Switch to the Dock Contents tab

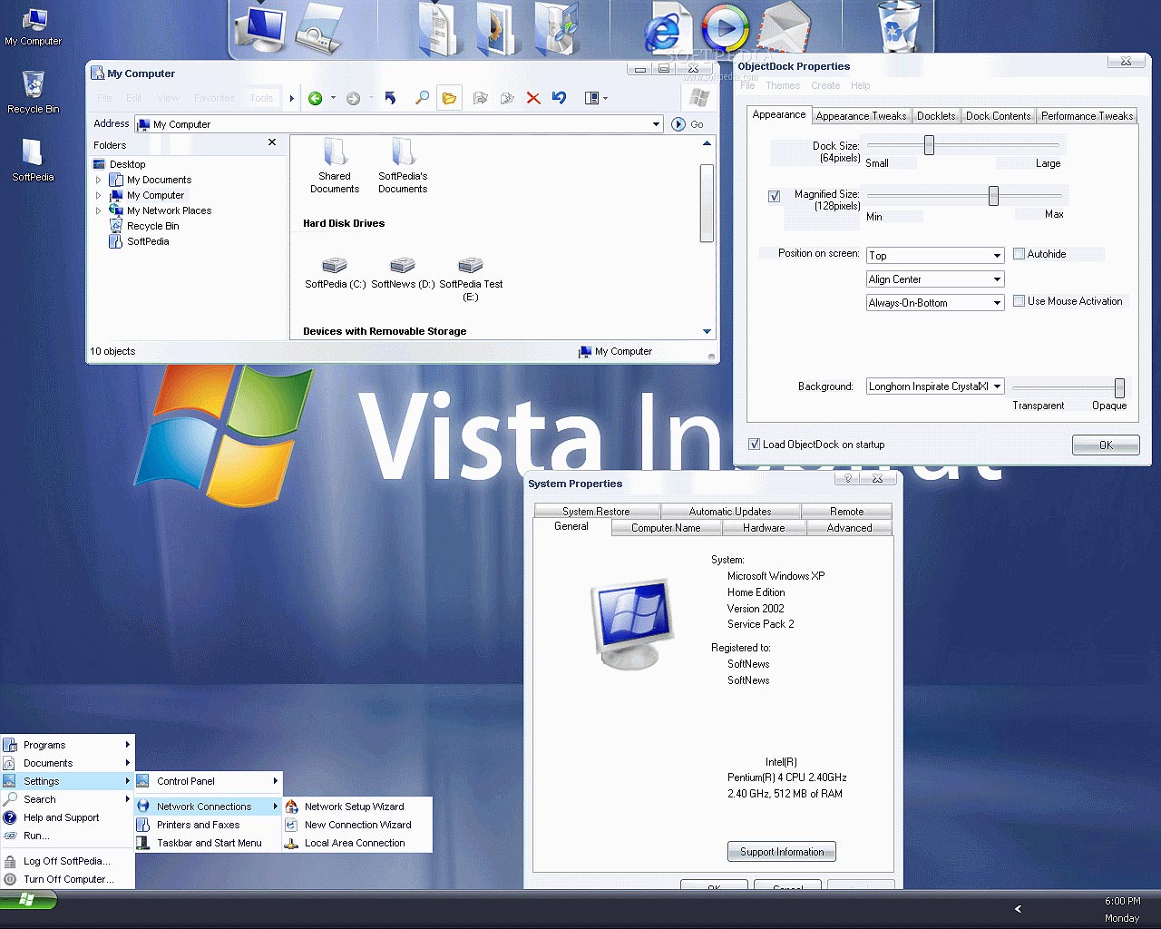point(998,116)
